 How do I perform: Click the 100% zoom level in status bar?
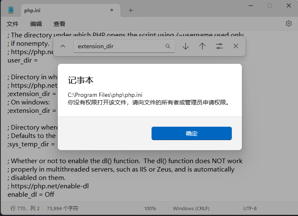pyautogui.click(x=150, y=208)
